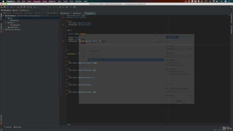Select index.html in project tree
Screen dimensions: 233x131
click(x=13, y=27)
